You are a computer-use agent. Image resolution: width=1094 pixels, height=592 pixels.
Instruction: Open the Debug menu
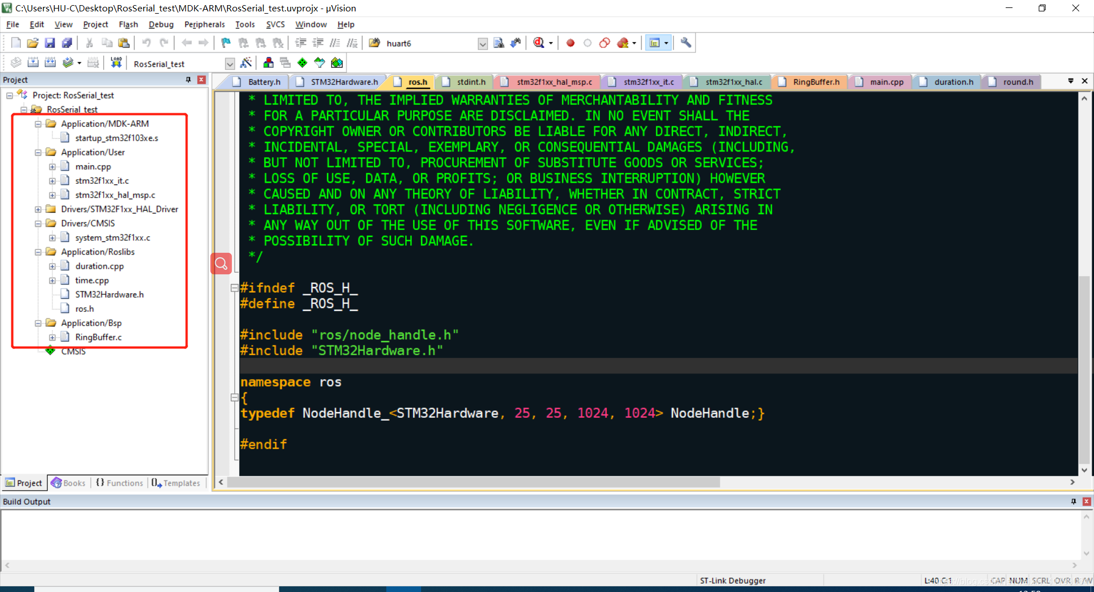pyautogui.click(x=161, y=24)
